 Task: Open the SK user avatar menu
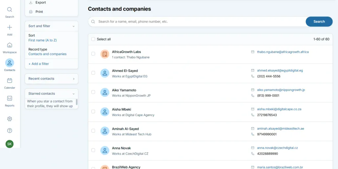(x=10, y=144)
